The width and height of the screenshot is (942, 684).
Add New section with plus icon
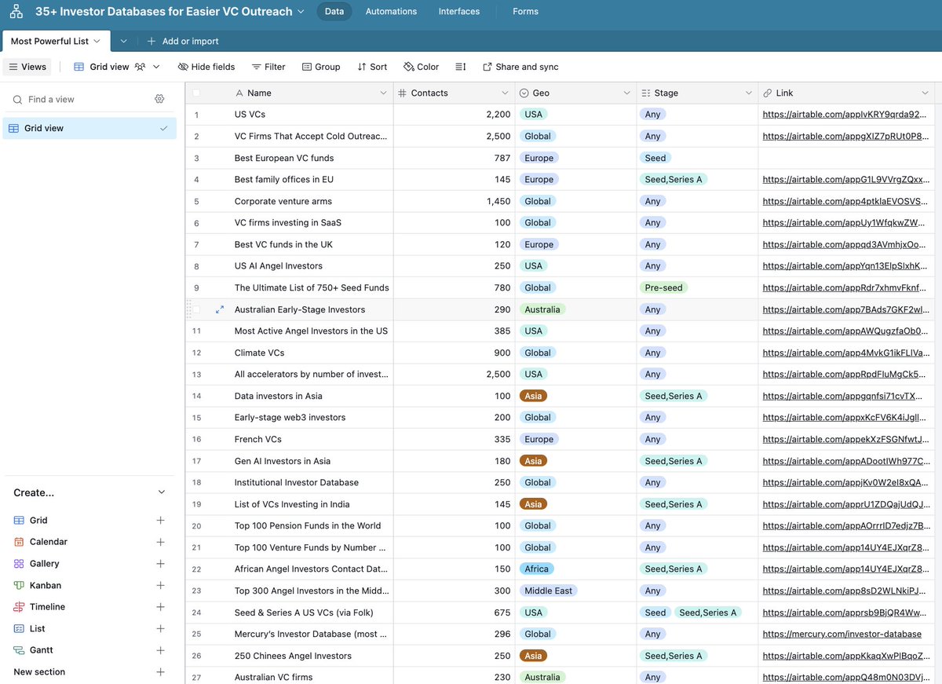[x=160, y=671]
